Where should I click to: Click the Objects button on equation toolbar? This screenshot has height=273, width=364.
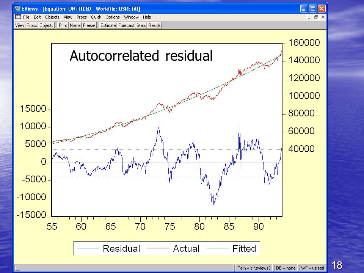tap(46, 25)
